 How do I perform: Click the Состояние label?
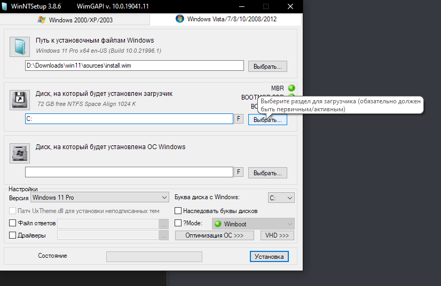53,256
